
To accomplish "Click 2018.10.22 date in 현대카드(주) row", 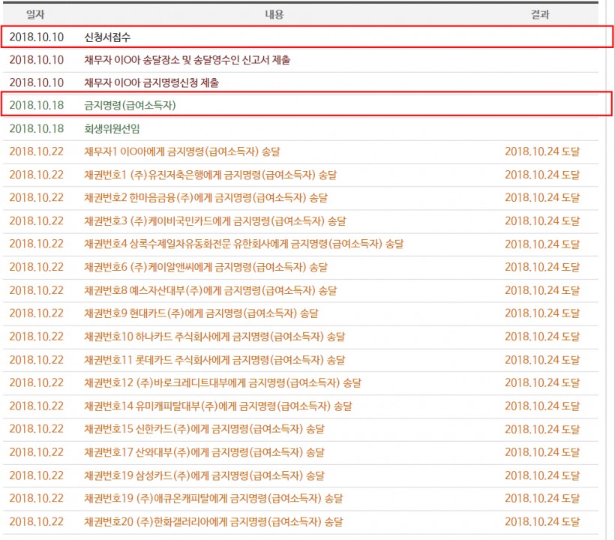I will (37, 313).
